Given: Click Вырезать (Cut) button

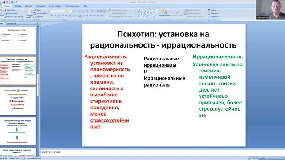Looking at the screenshot, I should 10,10.
